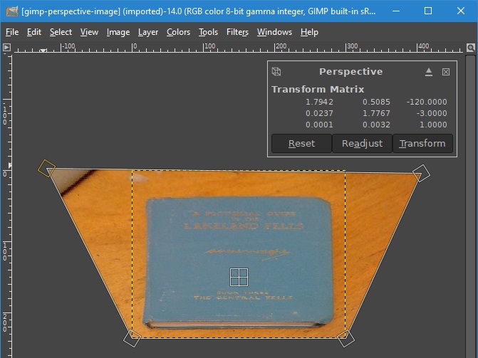
Task: Open the Help menu
Action: point(309,32)
